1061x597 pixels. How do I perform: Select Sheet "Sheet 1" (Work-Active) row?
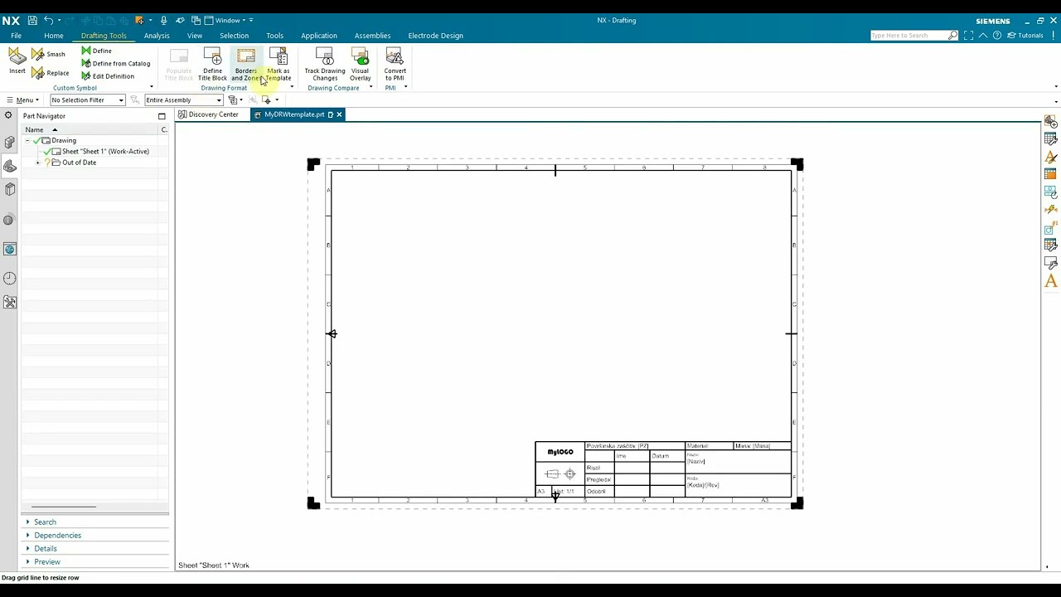click(105, 152)
